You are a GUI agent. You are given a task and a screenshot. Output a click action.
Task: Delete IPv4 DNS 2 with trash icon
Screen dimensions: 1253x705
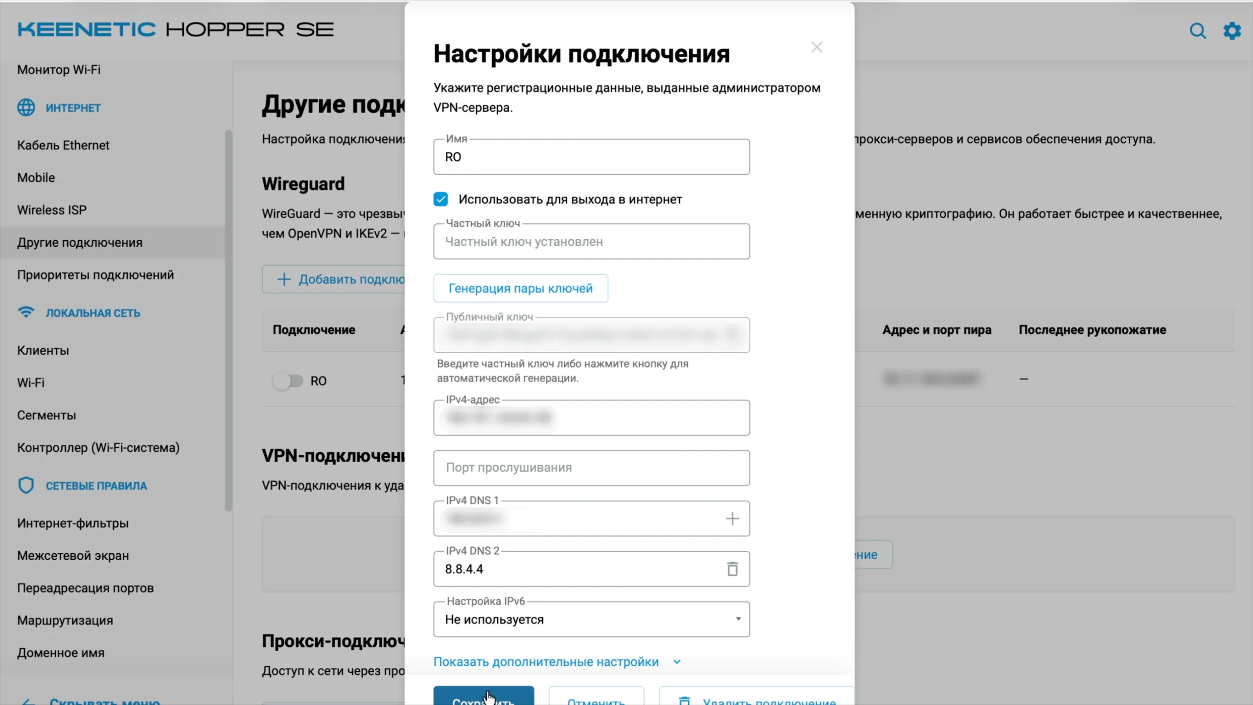732,569
